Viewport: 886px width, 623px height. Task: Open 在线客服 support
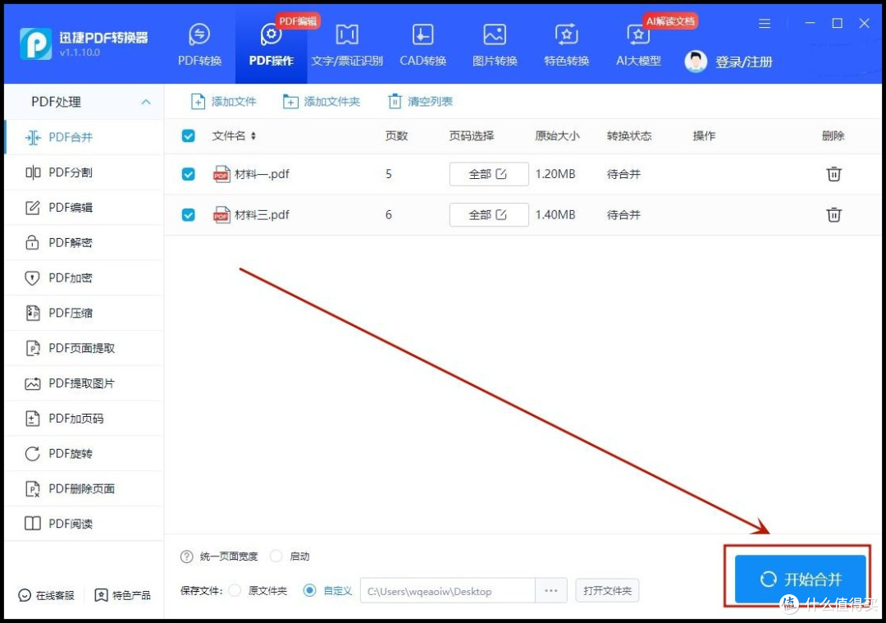(x=46, y=595)
